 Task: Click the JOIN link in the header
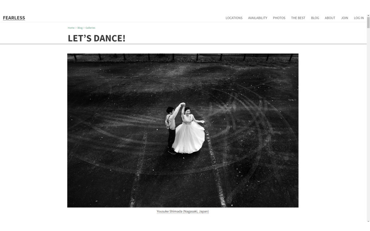pos(344,18)
